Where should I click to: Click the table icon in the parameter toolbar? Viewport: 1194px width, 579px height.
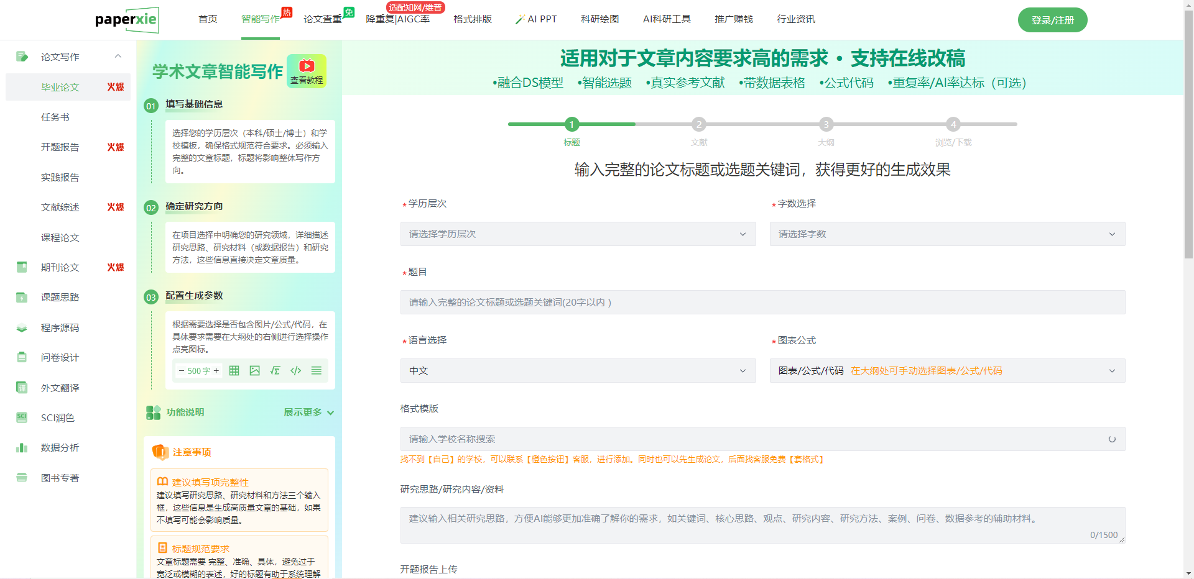point(234,371)
